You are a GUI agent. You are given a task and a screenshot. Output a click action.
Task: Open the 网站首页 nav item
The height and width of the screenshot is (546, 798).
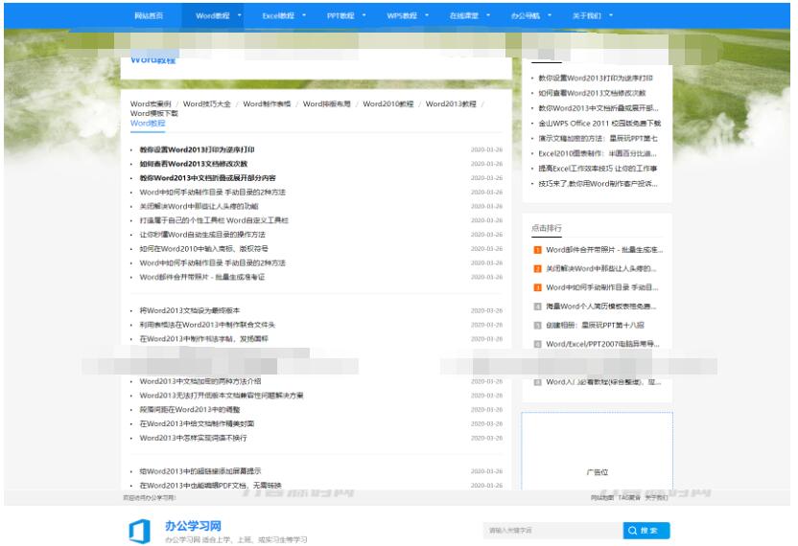[149, 15]
